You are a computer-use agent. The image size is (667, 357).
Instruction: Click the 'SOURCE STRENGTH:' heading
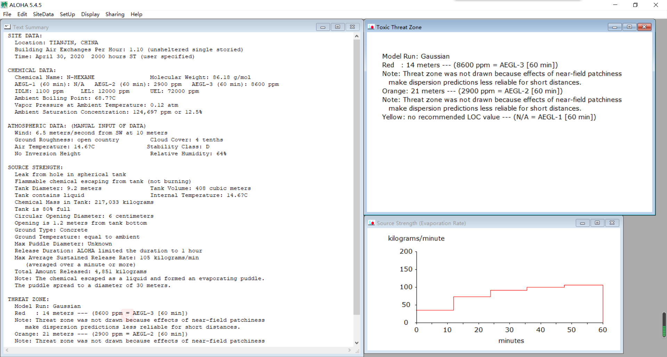(35, 167)
